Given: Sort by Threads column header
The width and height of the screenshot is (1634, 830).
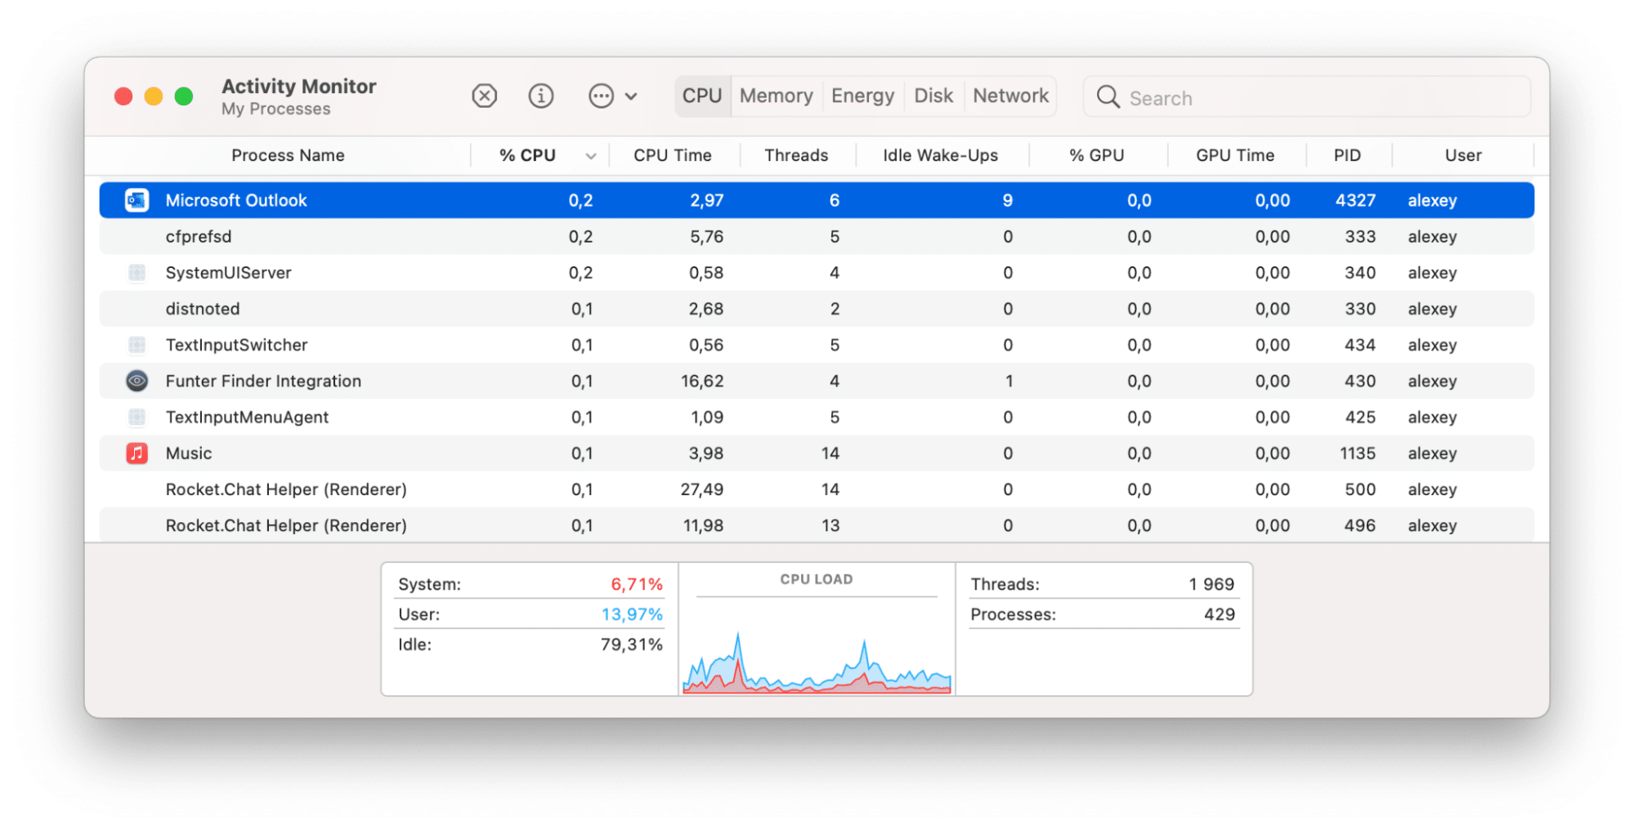Looking at the screenshot, I should 796,155.
